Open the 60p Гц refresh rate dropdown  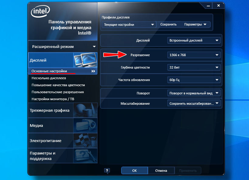(x=194, y=80)
